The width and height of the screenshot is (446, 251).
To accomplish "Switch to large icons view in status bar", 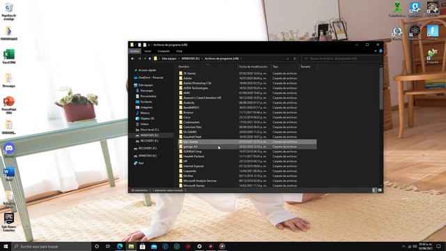I will tap(380, 190).
